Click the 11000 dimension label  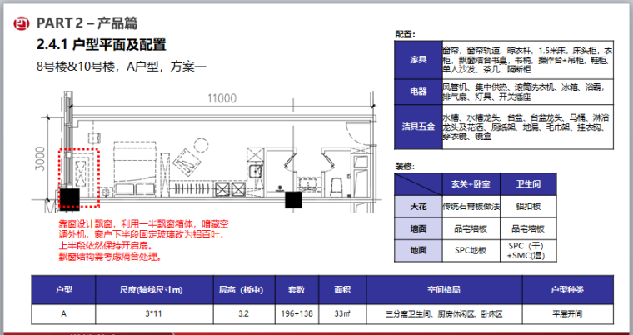[222, 97]
